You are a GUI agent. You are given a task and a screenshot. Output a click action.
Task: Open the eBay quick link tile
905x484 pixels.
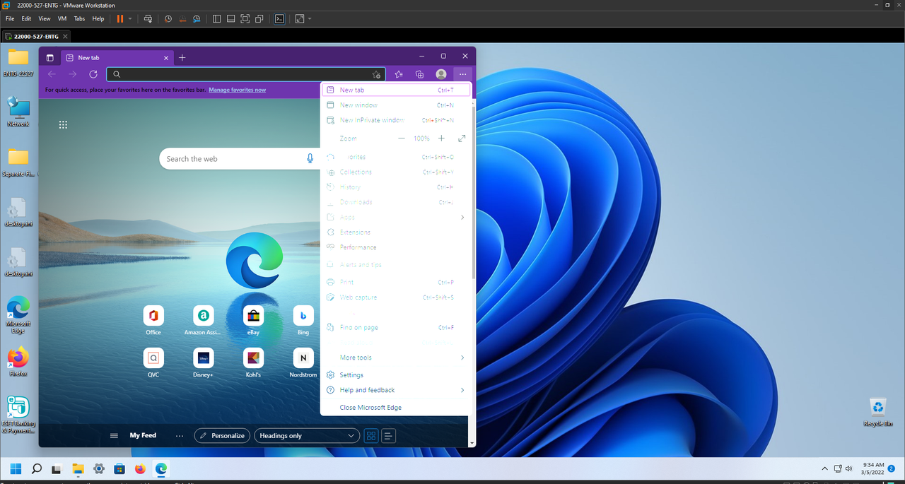point(253,321)
